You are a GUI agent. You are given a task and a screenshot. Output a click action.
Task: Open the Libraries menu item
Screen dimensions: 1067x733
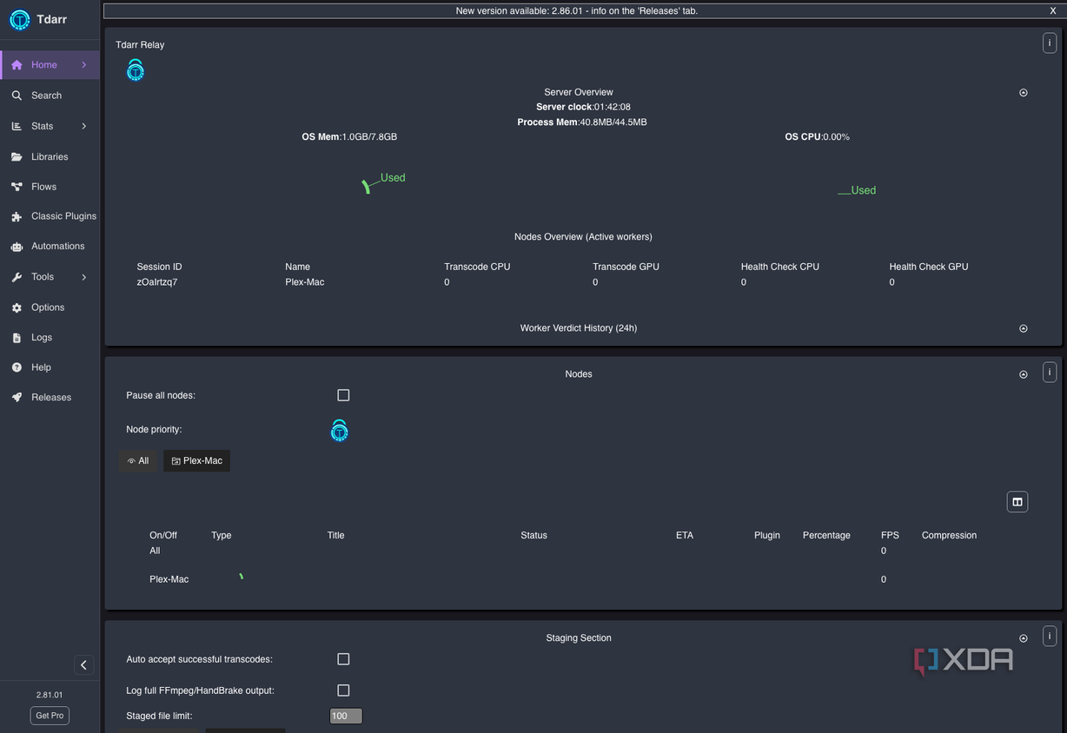click(x=50, y=157)
